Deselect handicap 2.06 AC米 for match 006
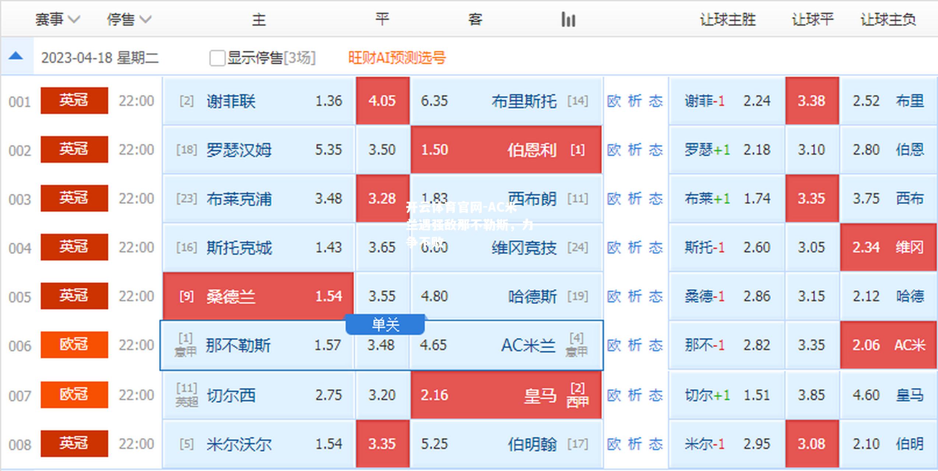 tap(888, 345)
